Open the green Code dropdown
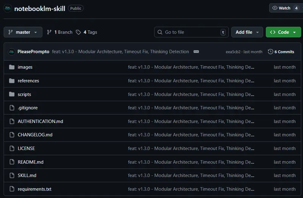 tap(283, 32)
